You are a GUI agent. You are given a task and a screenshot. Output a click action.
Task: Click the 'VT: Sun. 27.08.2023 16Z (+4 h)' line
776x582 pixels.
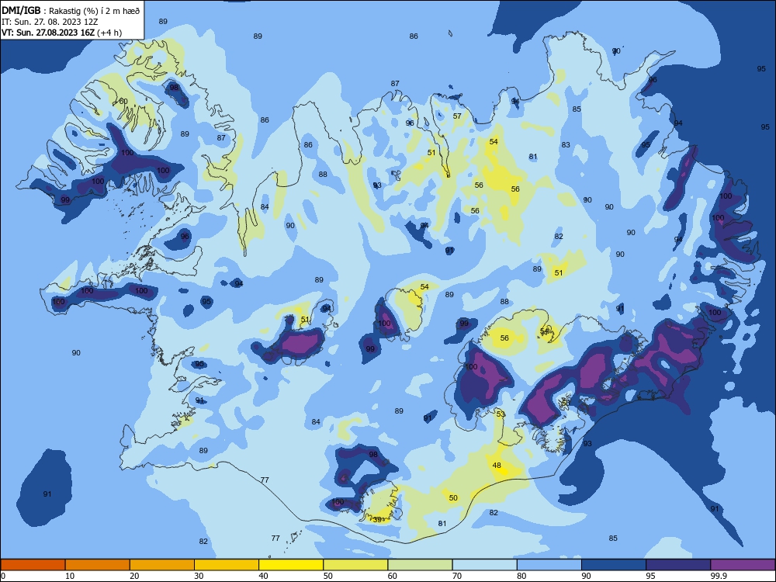click(61, 33)
